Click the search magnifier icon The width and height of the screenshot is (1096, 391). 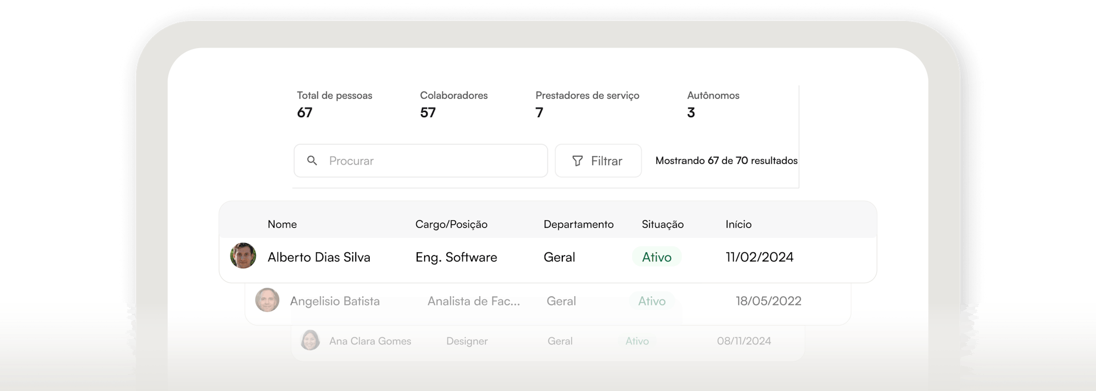click(312, 160)
